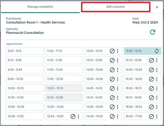Image resolution: width=164 pixels, height=126 pixels.
Task: Select the 9:15 - 9:30 appointment slot
Action: tap(25, 60)
